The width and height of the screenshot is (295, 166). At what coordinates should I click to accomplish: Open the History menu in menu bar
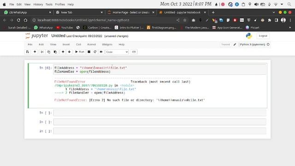coord(38,4)
